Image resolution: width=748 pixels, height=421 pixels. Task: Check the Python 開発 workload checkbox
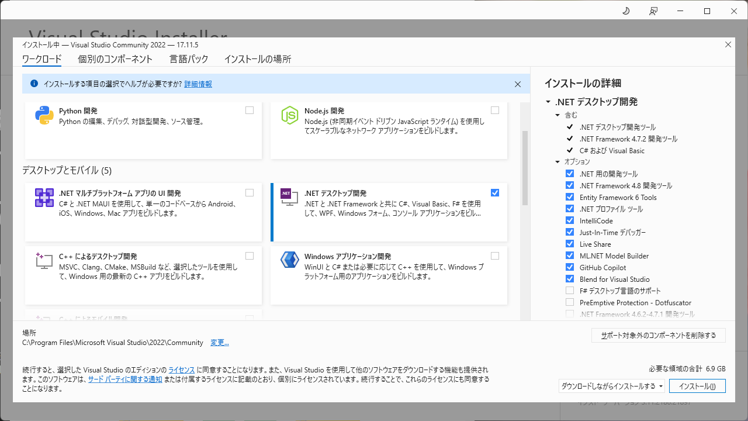(250, 110)
